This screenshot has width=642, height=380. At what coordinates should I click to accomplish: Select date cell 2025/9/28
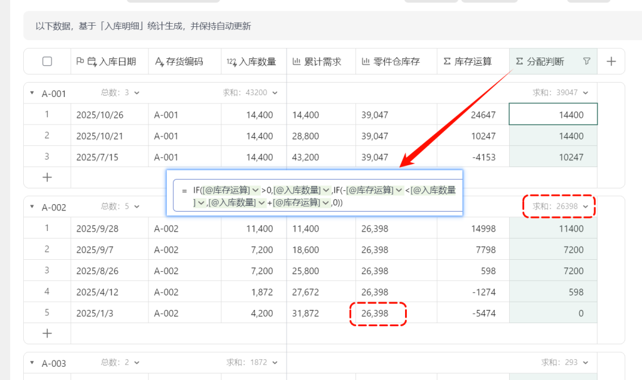(110, 229)
